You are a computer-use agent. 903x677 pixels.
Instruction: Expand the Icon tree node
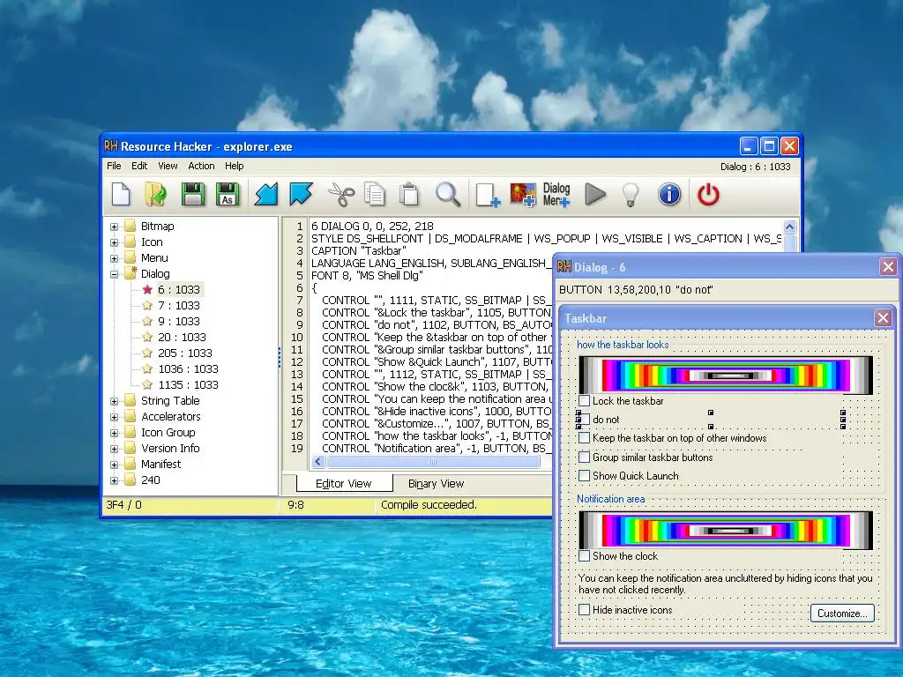coord(114,242)
